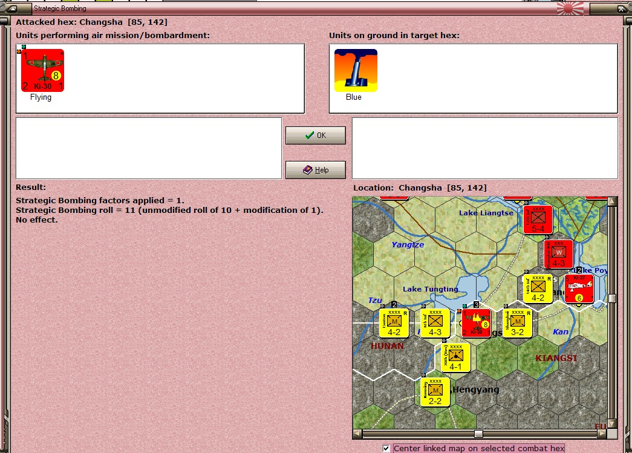The width and height of the screenshot is (632, 453).
Task: Select the Blue factory target icon
Action: (356, 71)
